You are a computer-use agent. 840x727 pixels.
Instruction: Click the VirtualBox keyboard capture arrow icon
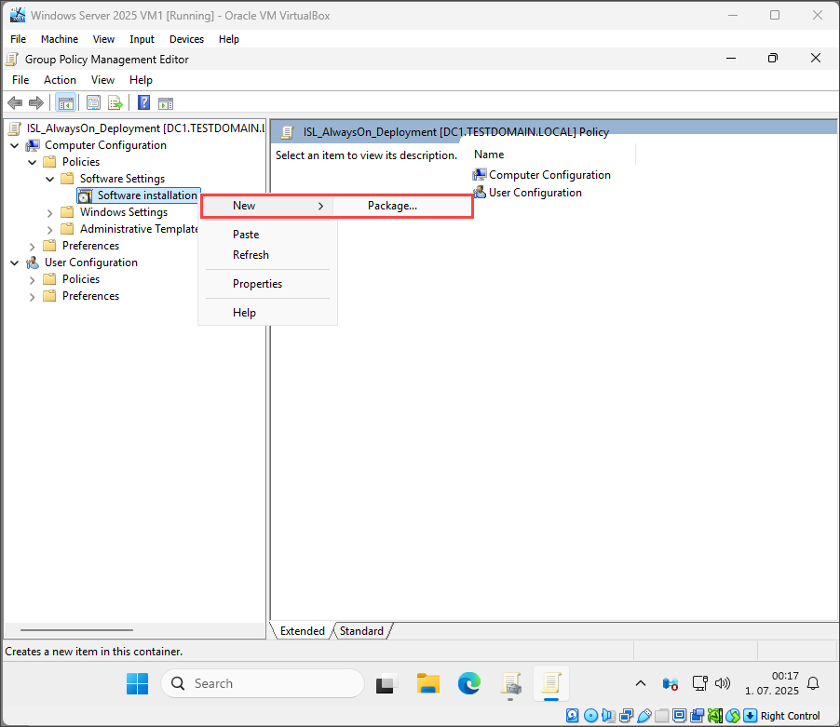point(750,715)
